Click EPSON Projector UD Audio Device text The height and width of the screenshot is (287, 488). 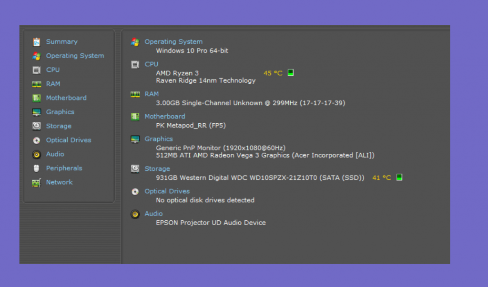pyautogui.click(x=211, y=223)
